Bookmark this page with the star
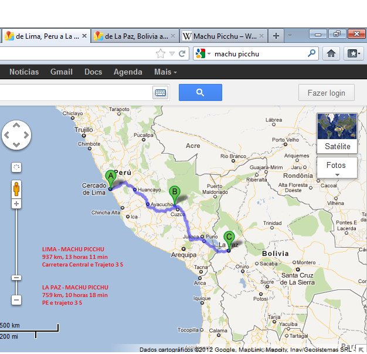The height and width of the screenshot is (354, 367). (161, 53)
